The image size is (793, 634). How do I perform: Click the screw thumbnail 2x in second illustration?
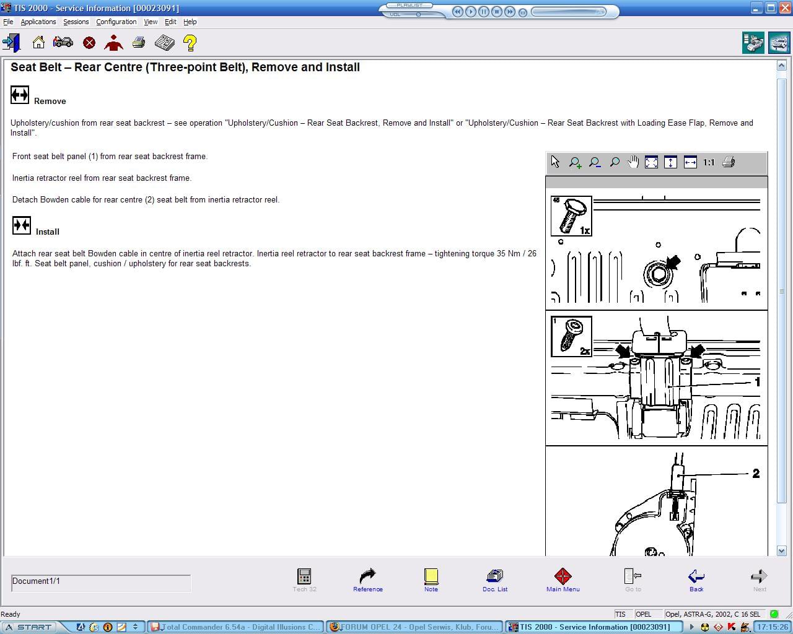571,336
